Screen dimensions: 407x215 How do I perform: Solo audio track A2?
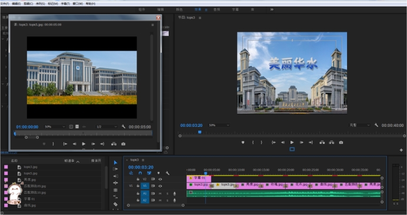click(x=168, y=200)
